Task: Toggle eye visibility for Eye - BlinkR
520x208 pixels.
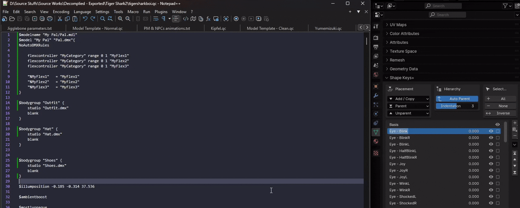Action: pos(491,138)
